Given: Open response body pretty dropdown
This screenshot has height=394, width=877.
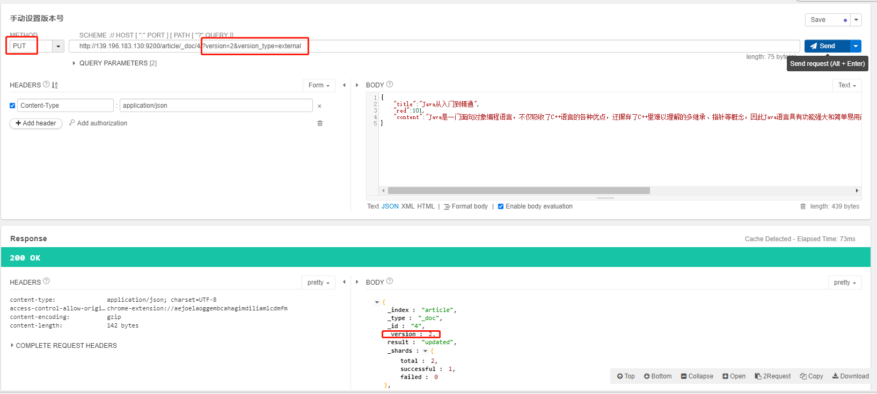Looking at the screenshot, I should 845,283.
